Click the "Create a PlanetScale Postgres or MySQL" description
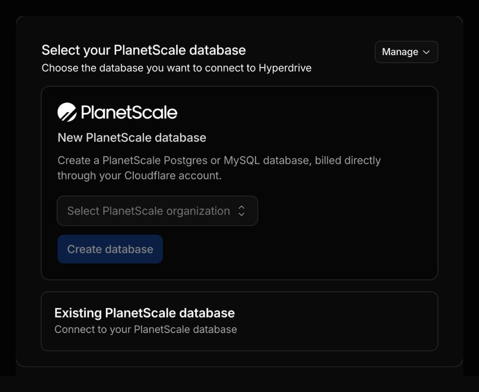 (x=219, y=168)
